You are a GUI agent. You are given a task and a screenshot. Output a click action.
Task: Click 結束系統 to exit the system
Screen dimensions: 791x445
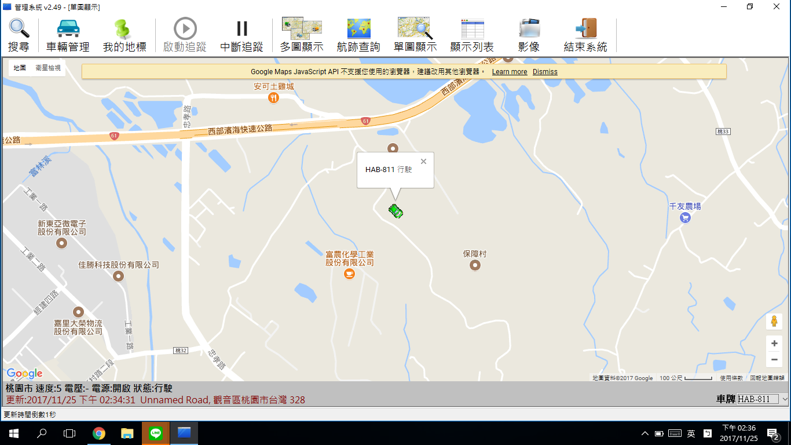coord(585,35)
